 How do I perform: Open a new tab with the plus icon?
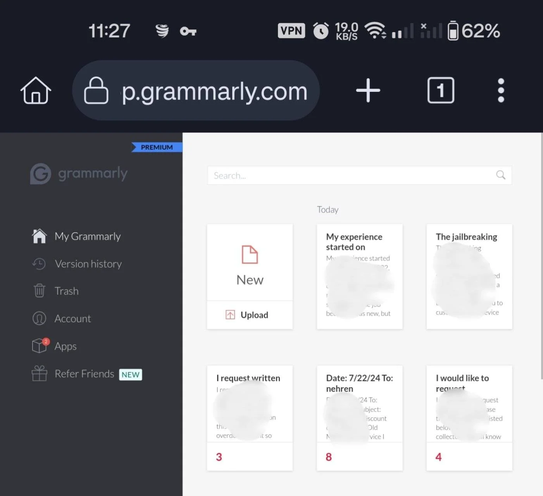[x=368, y=90]
